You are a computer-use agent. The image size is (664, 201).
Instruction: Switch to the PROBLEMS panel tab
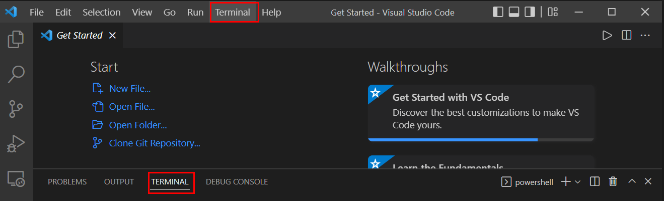[67, 182]
